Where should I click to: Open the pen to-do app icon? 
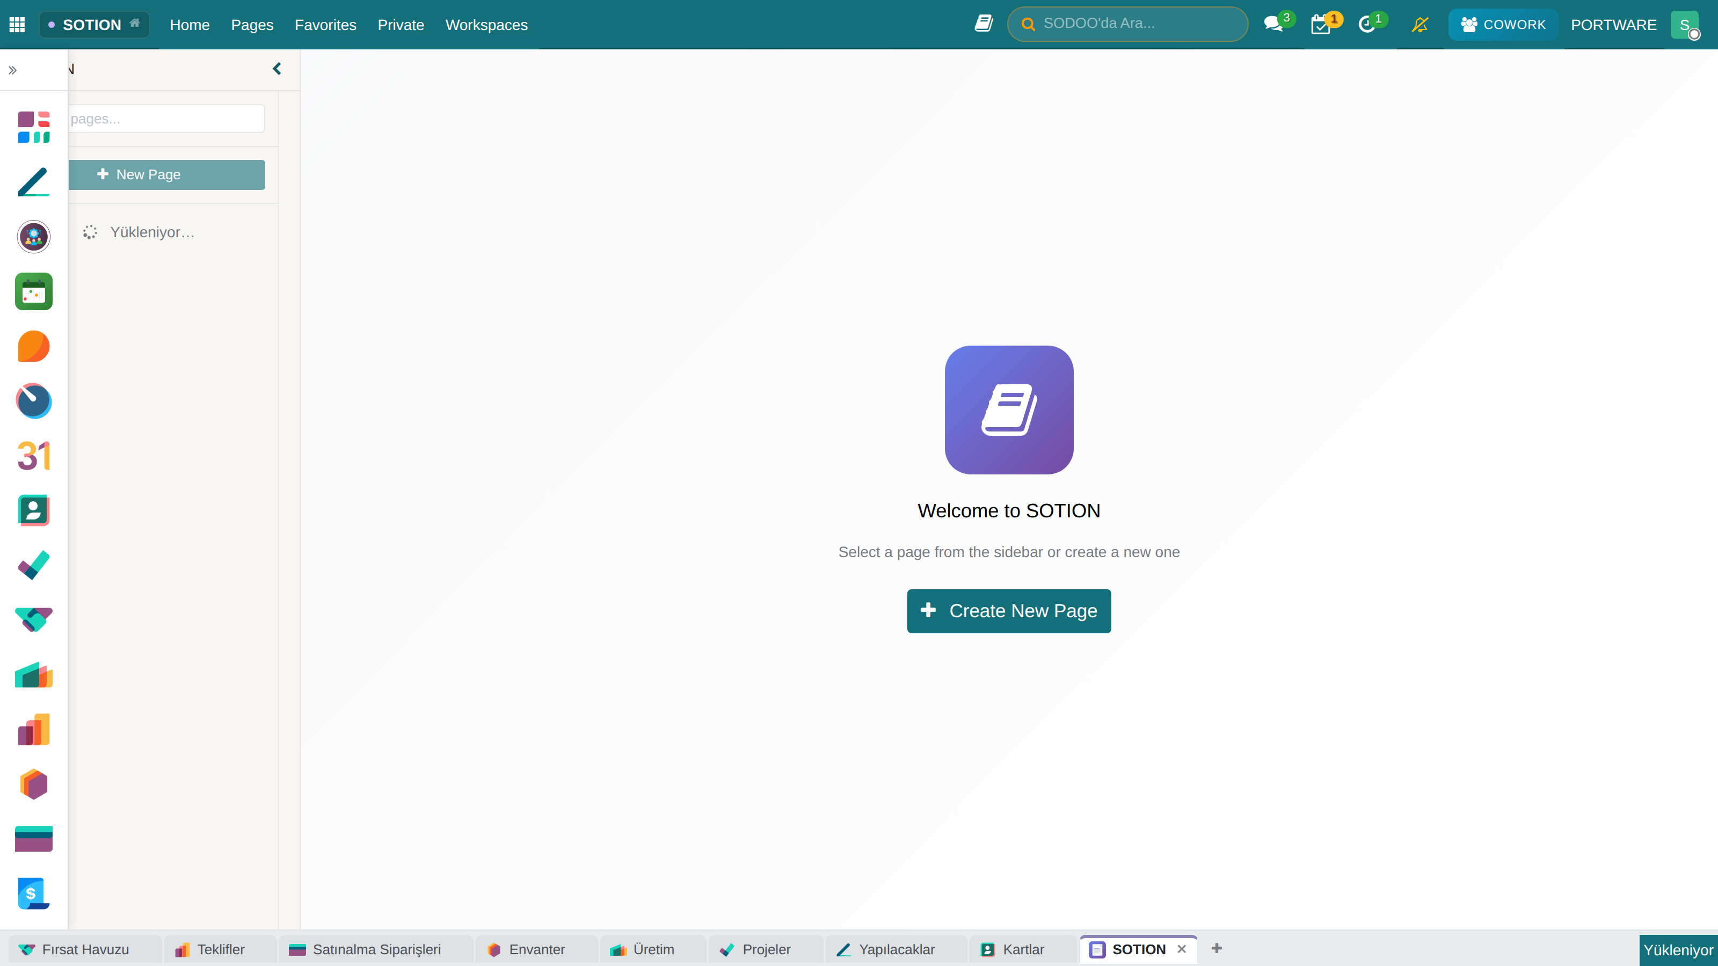pos(34,182)
